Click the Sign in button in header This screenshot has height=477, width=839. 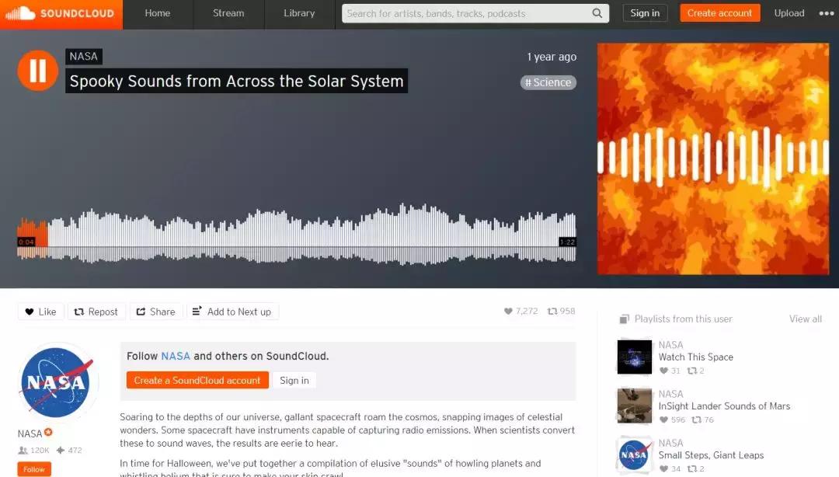(x=645, y=13)
